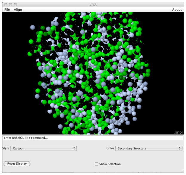Click the arrows on the Color combo box
The image size is (186, 175).
tap(180, 148)
